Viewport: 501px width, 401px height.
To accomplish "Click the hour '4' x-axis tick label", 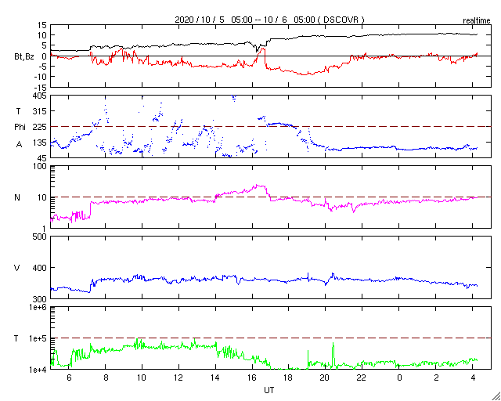I will pyautogui.click(x=473, y=378).
